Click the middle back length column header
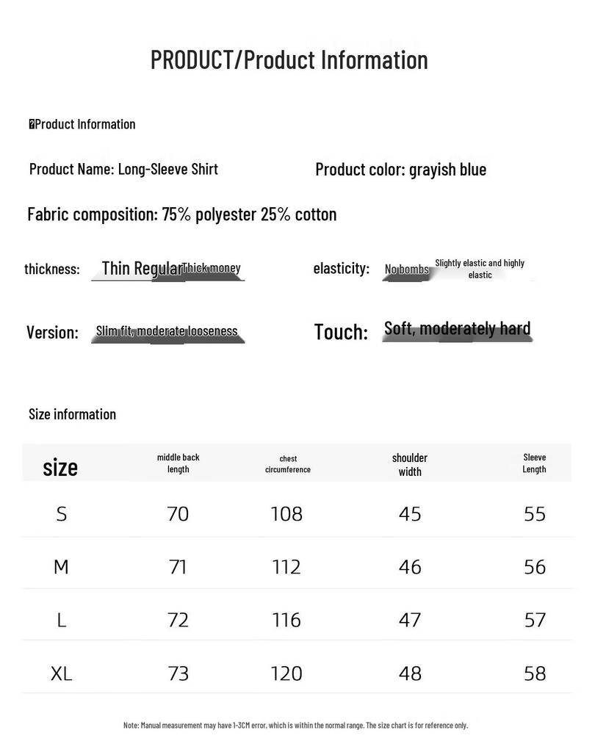595x752 pixels. click(x=178, y=463)
